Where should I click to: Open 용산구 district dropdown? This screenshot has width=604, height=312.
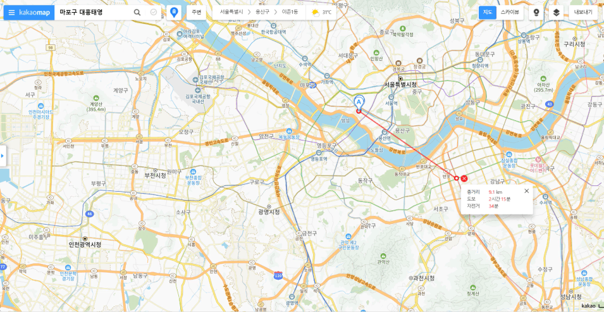(263, 13)
